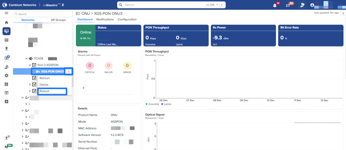Image resolution: width=346 pixels, height=150 pixels.
Task: Choose Reboot from the context menu
Action: (x=44, y=91)
